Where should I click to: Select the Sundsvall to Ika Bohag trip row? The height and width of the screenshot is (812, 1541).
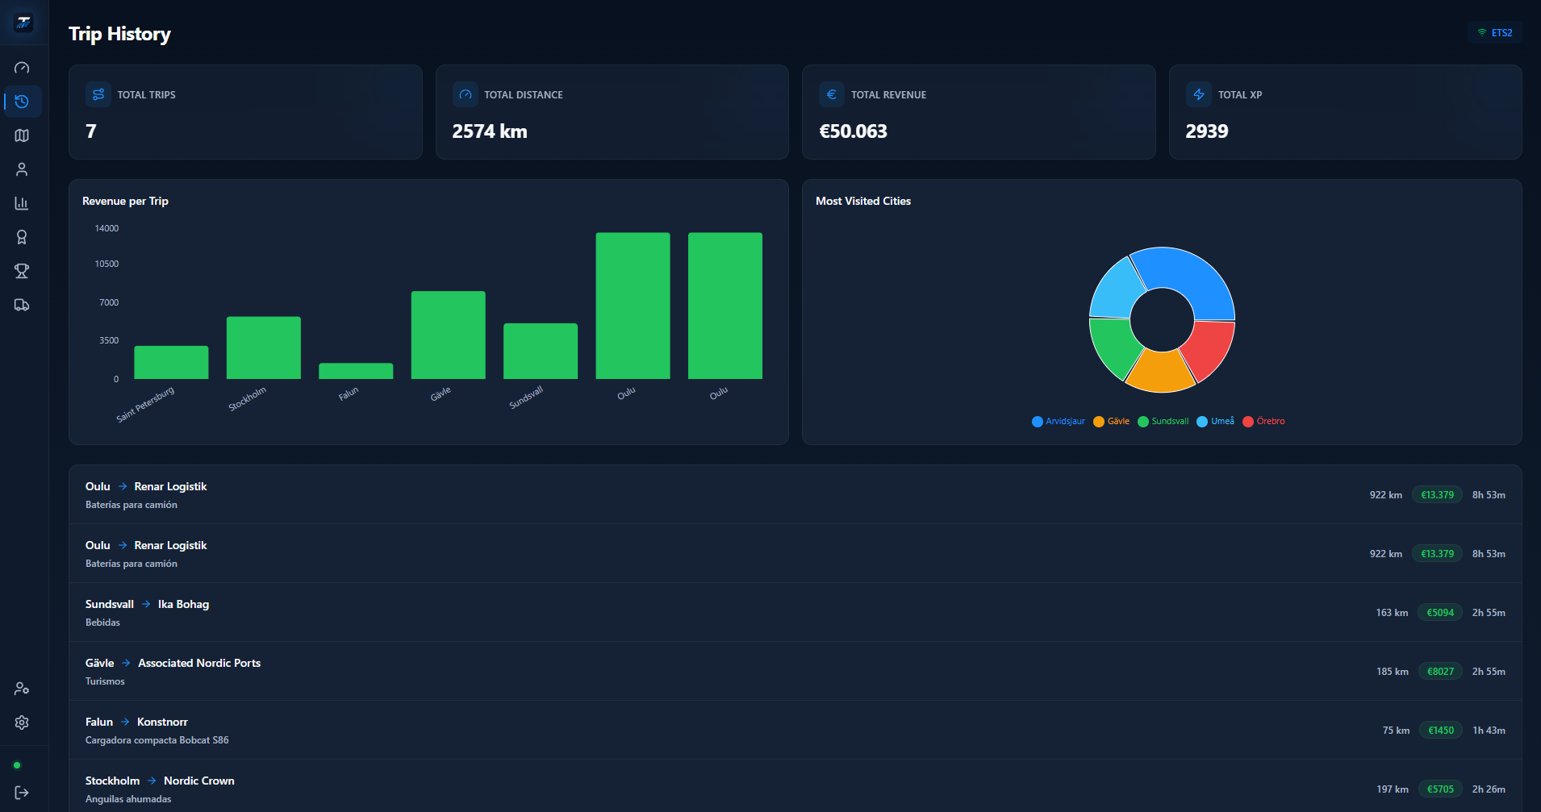coord(796,612)
